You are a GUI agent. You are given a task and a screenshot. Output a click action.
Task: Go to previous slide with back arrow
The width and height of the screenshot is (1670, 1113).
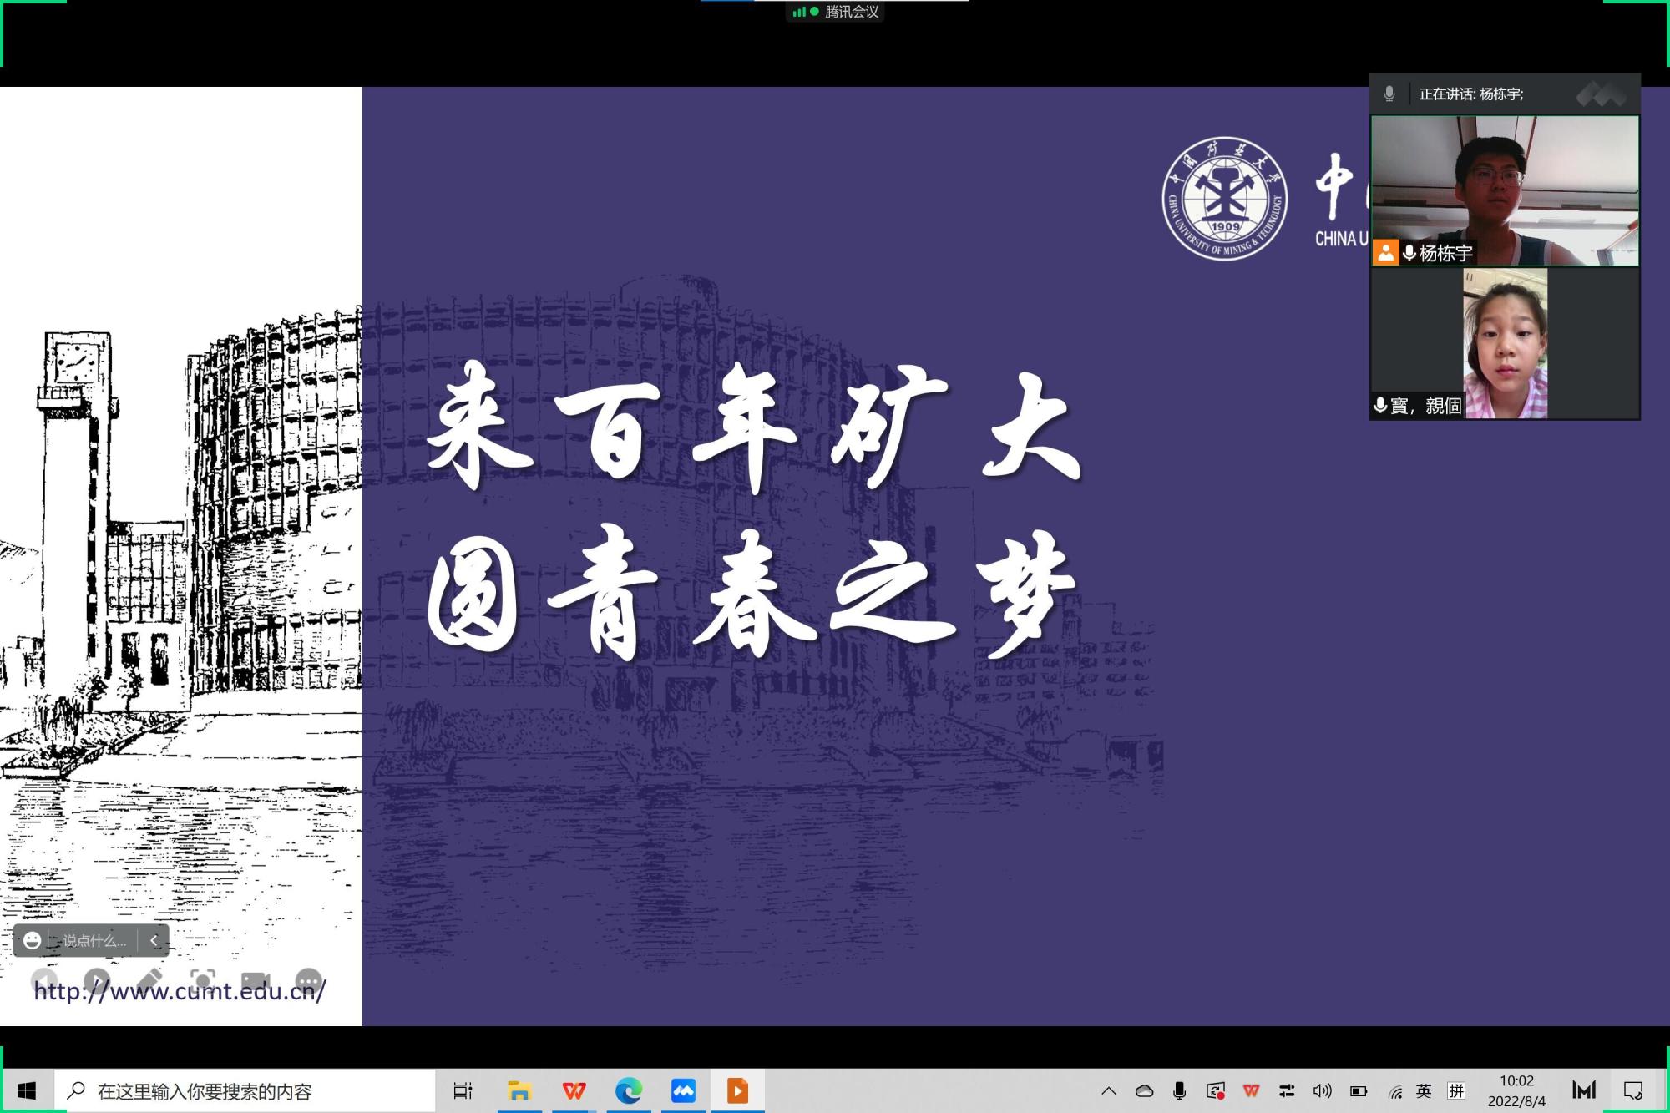[x=43, y=981]
